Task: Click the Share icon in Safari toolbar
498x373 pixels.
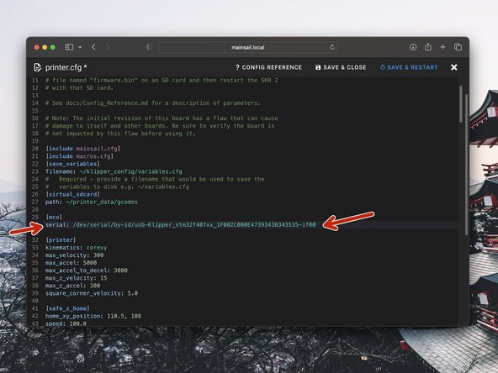Action: [x=428, y=47]
